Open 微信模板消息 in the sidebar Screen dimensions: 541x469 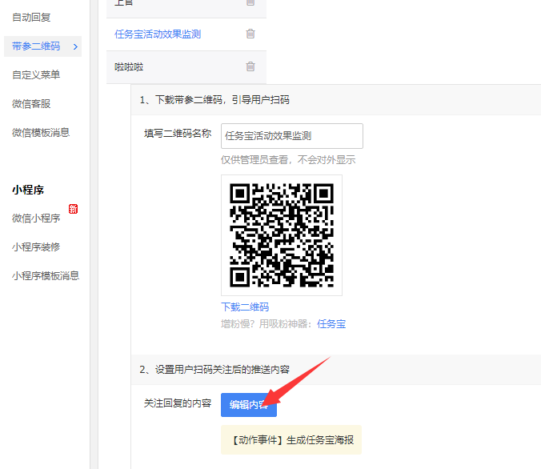[x=41, y=133]
